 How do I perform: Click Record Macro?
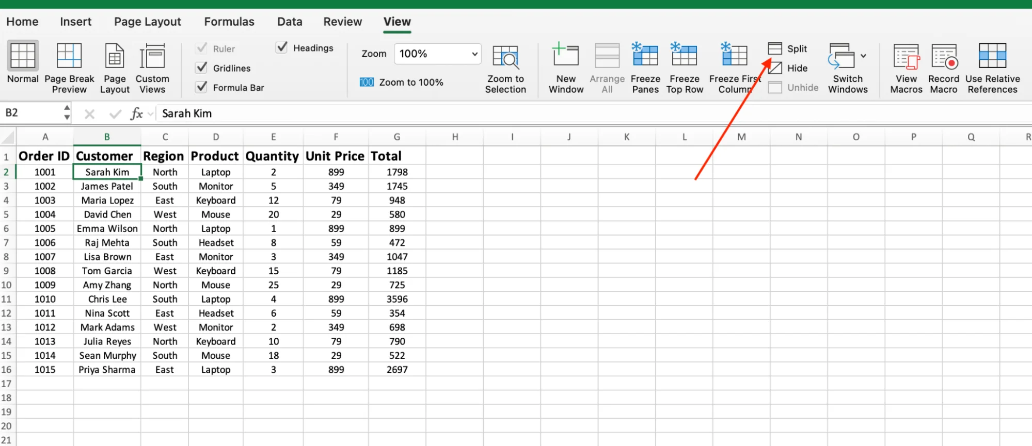click(944, 68)
